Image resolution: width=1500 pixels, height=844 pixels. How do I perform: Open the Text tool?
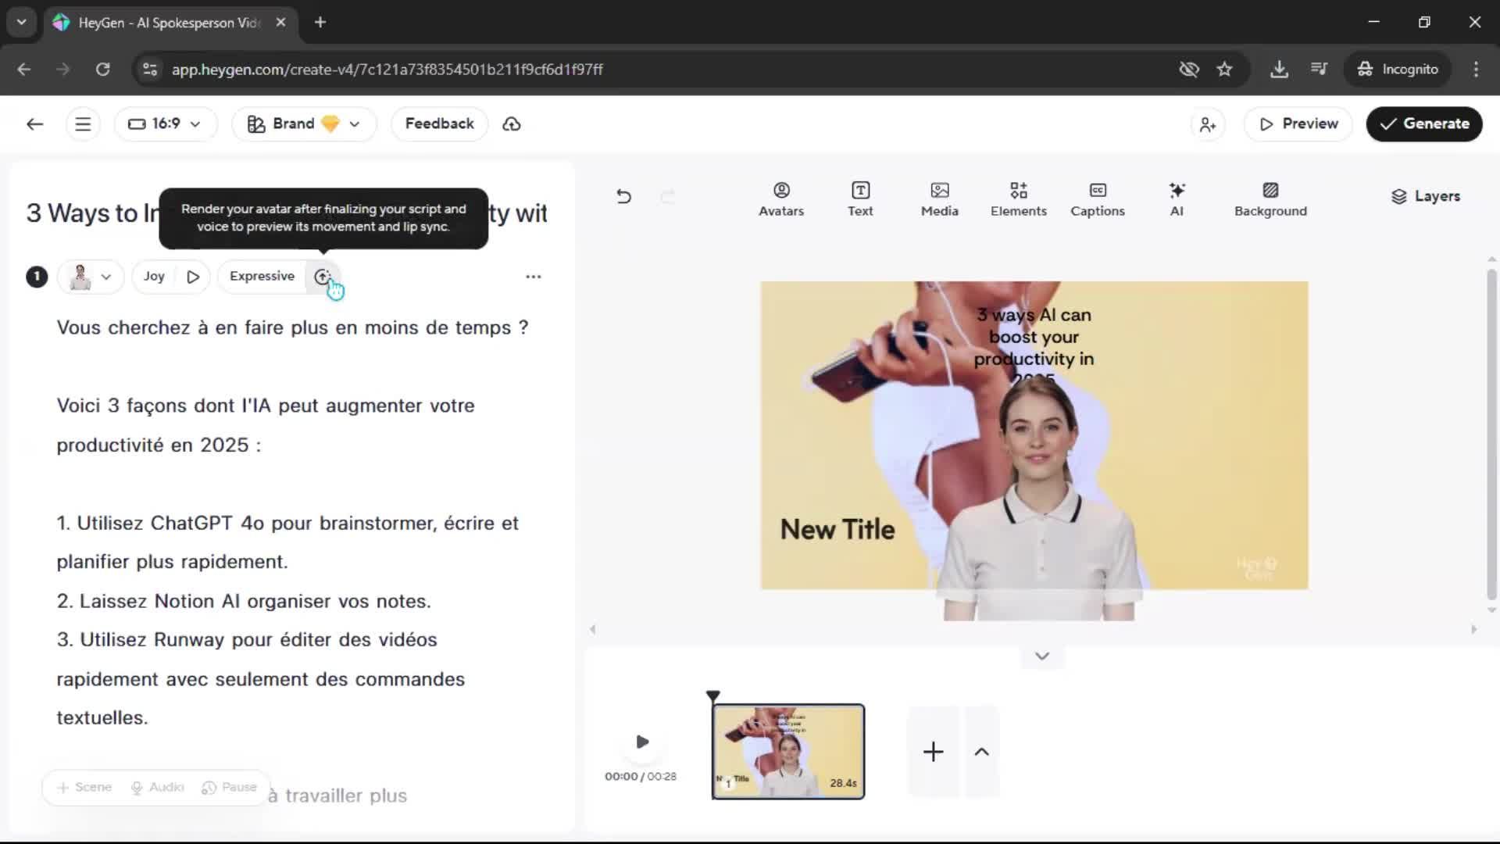coord(860,198)
